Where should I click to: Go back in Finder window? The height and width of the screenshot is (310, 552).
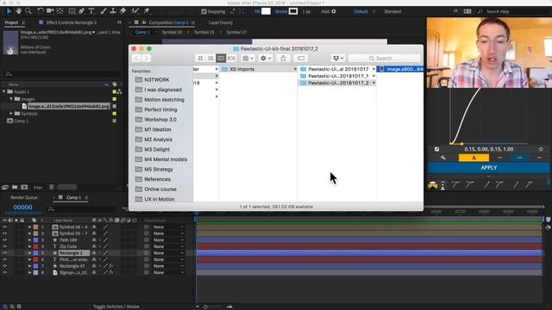[136, 59]
